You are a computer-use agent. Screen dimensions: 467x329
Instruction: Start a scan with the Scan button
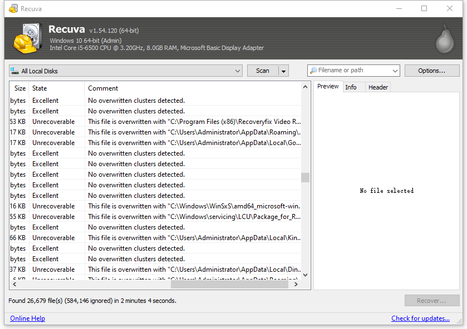(263, 71)
